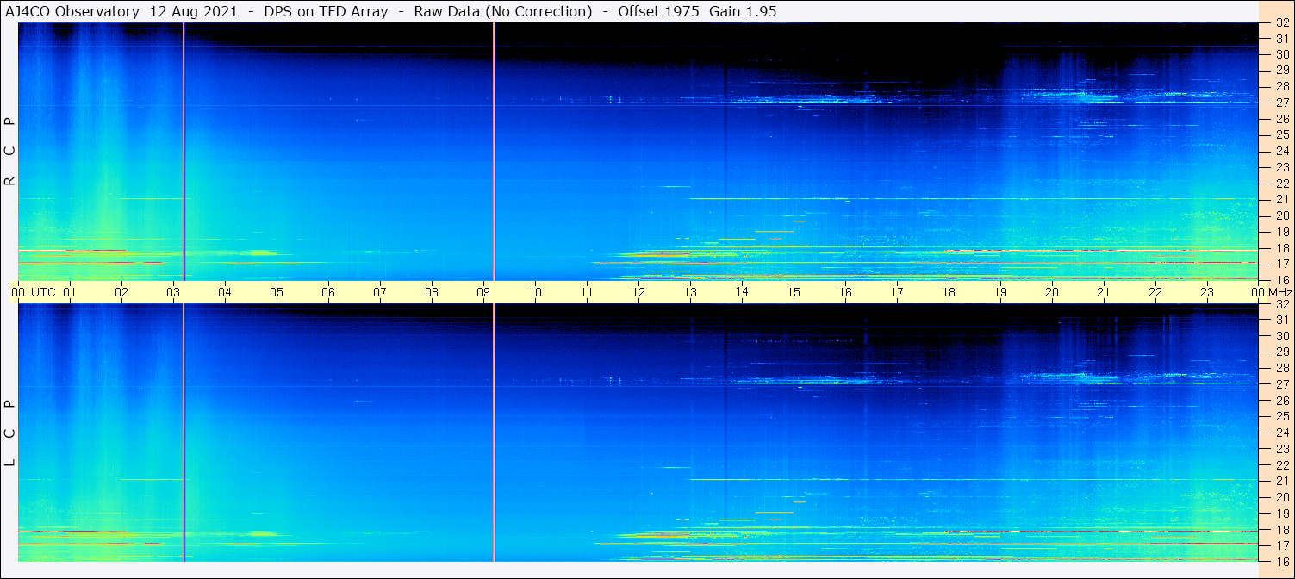
Task: Click the 08 hour label on the time axis
Action: point(432,292)
